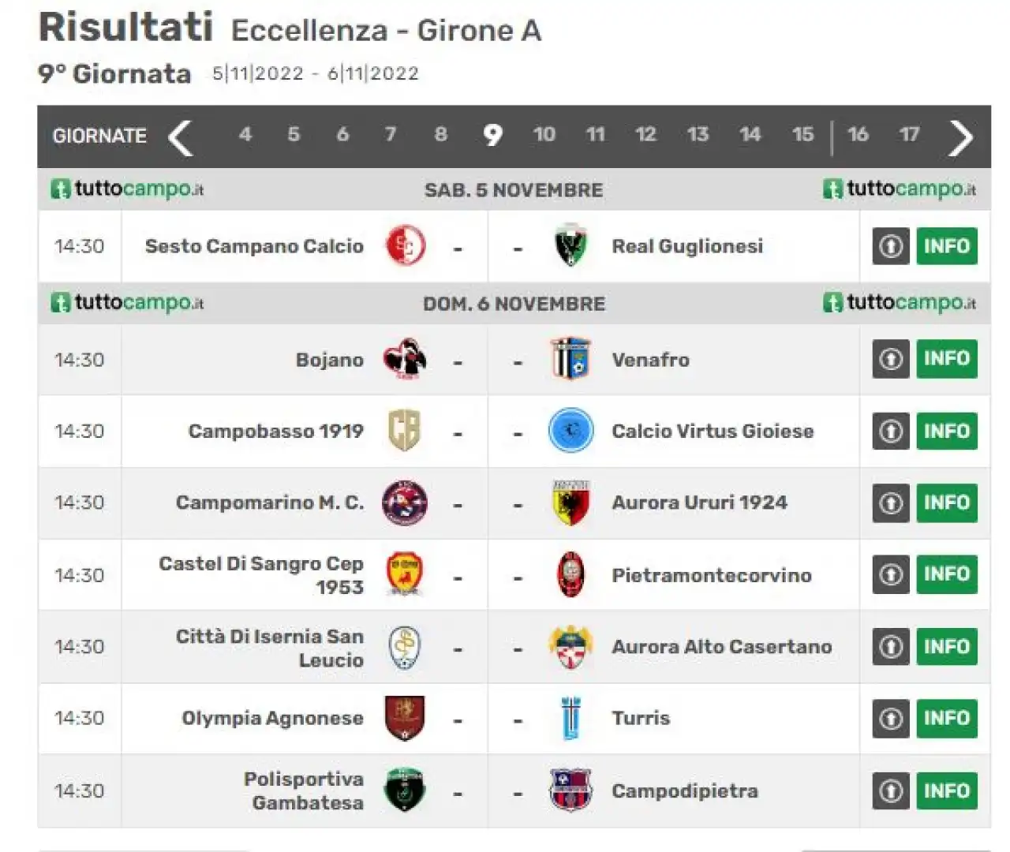
Task: Click the Campodipietra team crest
Action: coord(570,790)
